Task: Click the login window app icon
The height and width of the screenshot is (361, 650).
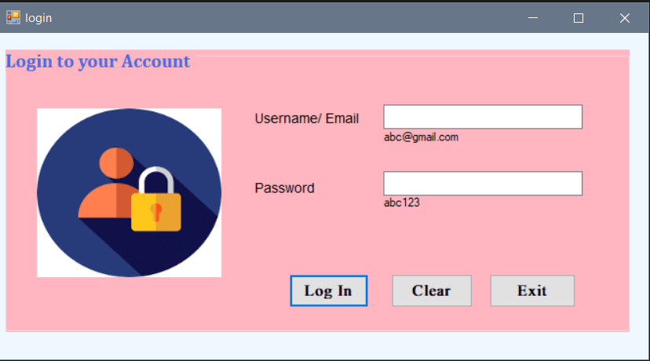Action: pos(13,17)
